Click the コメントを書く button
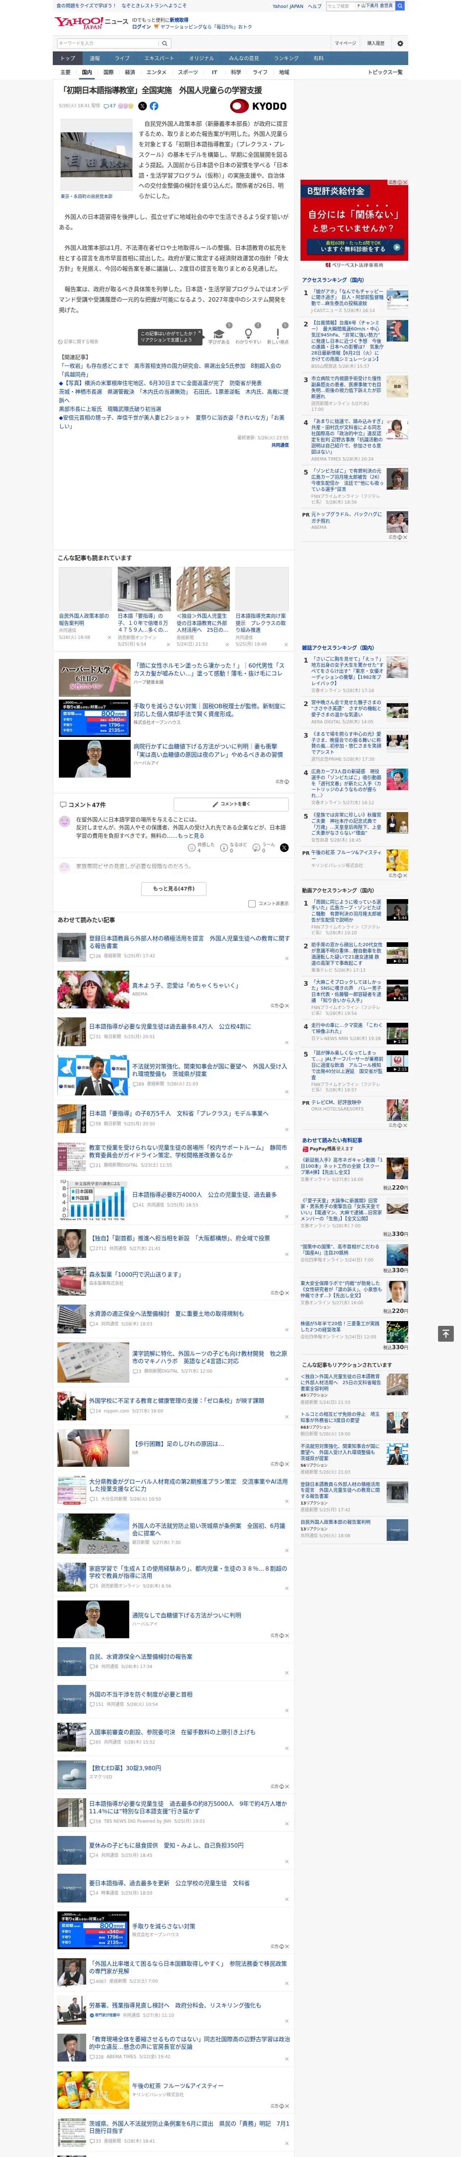 pyautogui.click(x=231, y=805)
